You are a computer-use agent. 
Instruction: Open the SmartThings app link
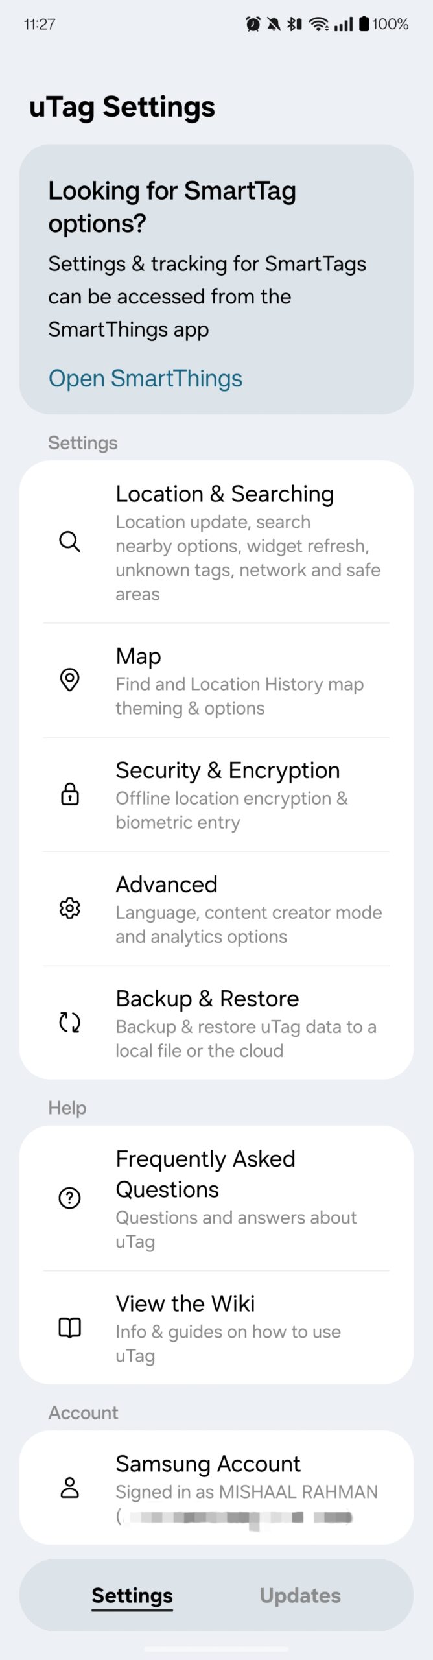tap(145, 379)
